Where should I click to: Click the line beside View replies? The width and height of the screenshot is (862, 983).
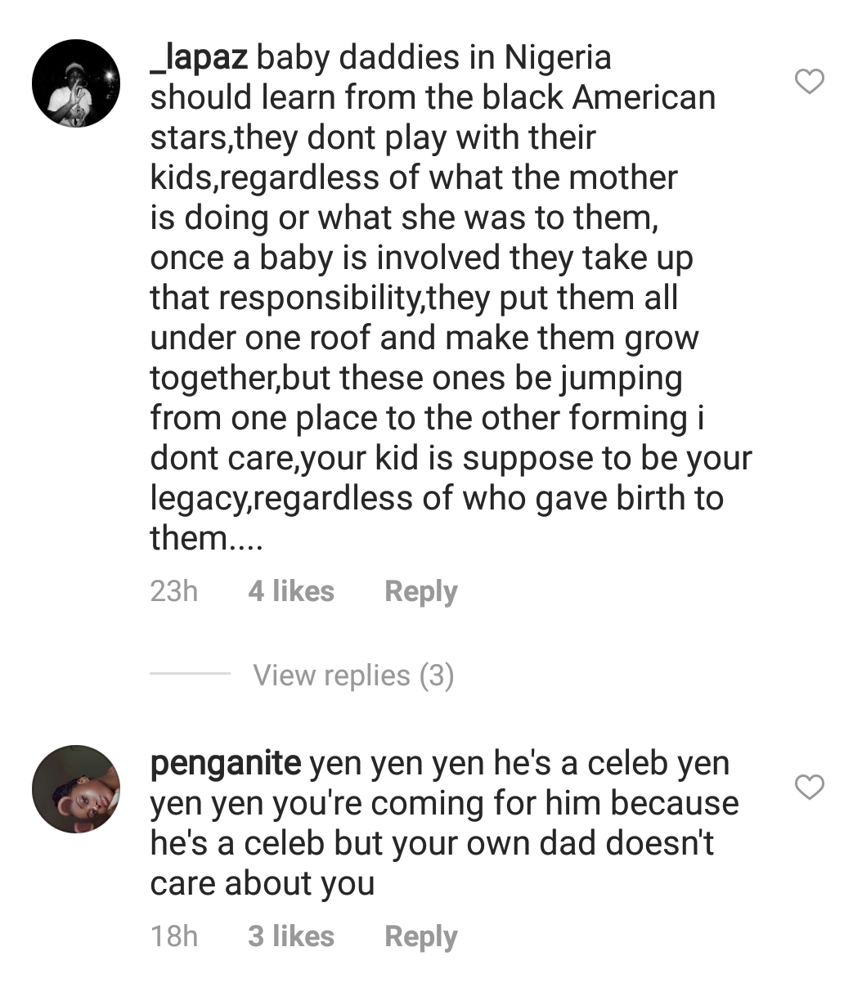tap(191, 674)
